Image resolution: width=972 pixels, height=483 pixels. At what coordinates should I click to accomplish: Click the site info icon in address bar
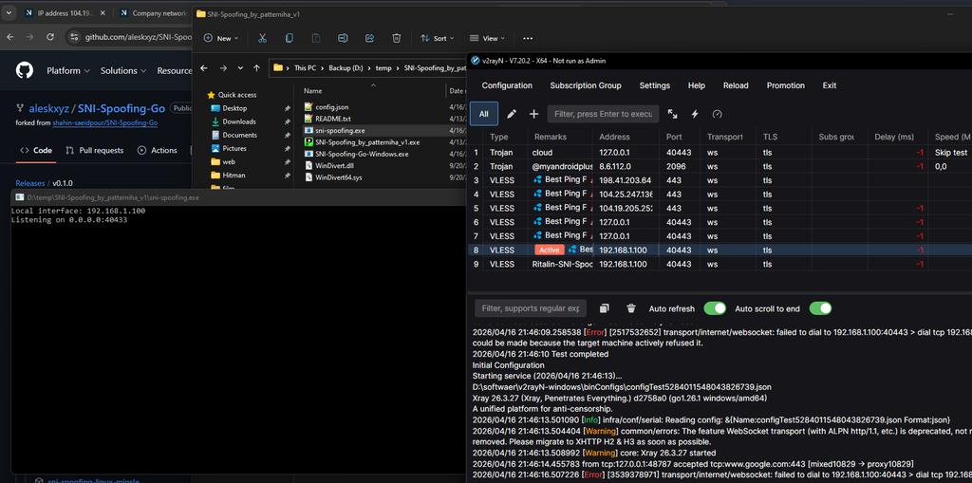point(75,37)
